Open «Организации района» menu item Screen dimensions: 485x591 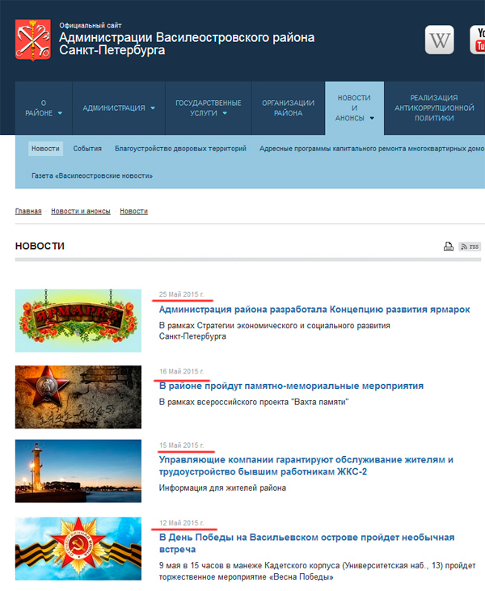point(288,108)
